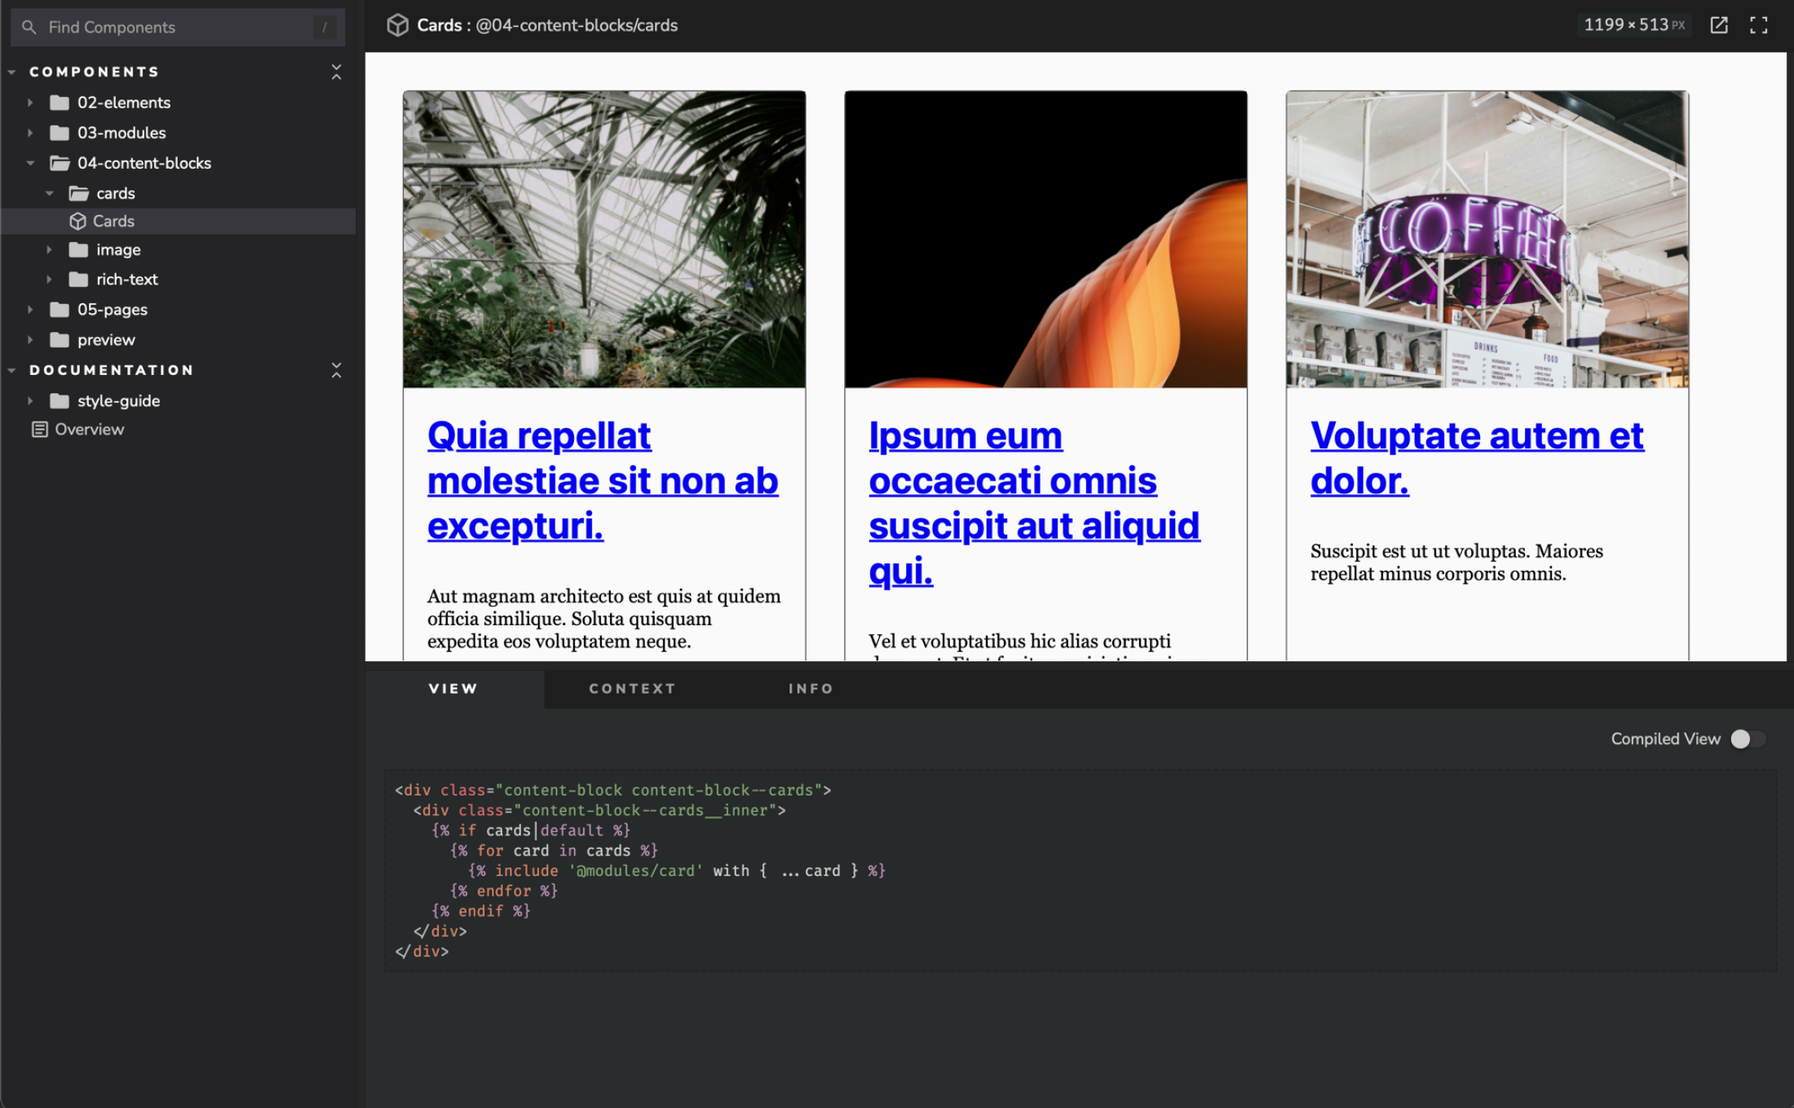Collapse the 04-content-blocks folder
The height and width of the screenshot is (1108, 1794).
[x=31, y=162]
